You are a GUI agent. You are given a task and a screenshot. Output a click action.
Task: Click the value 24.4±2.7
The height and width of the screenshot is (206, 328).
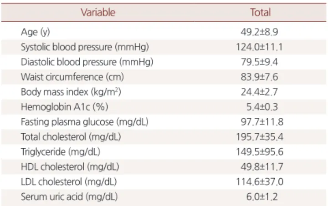(259, 92)
